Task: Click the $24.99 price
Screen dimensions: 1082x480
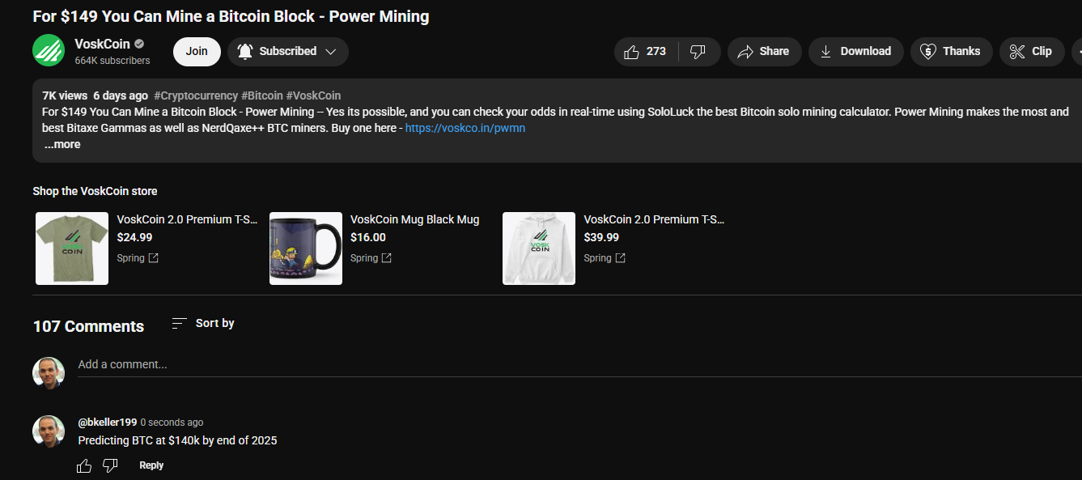Action: coord(134,237)
